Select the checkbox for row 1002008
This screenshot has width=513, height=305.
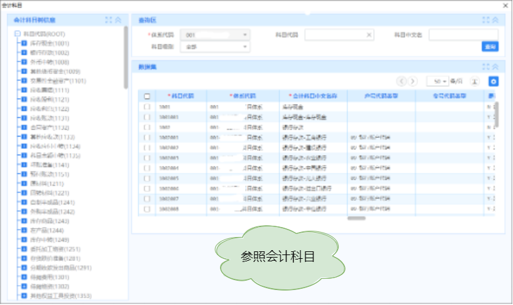point(147,208)
